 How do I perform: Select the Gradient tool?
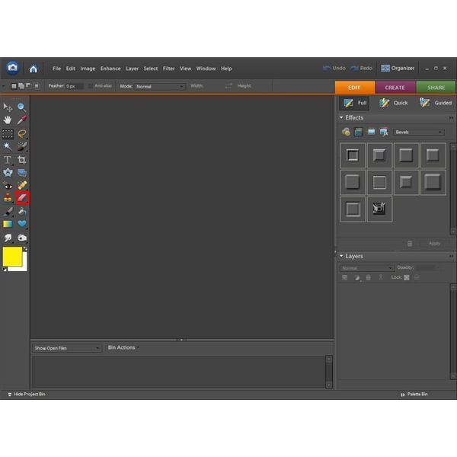tap(8, 224)
